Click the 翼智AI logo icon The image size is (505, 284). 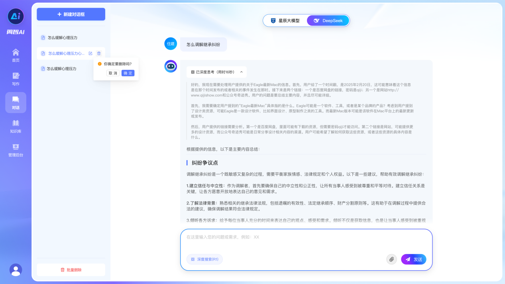16,16
